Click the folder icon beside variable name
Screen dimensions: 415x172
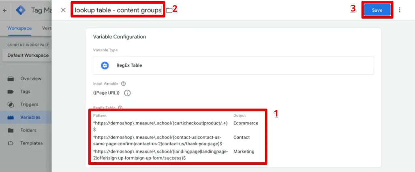(169, 10)
